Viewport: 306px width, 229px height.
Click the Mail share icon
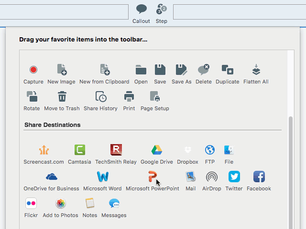191,177
